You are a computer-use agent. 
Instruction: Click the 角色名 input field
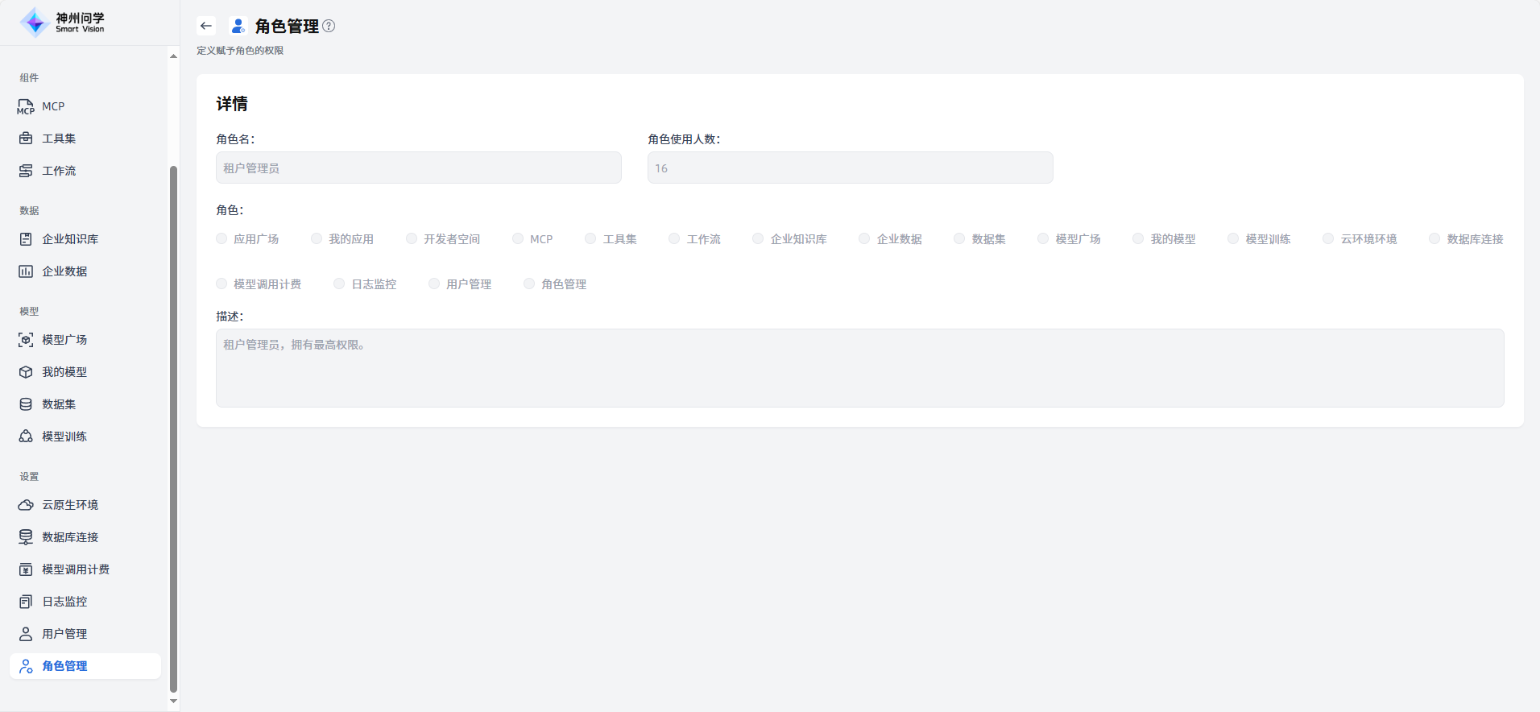[x=418, y=168]
